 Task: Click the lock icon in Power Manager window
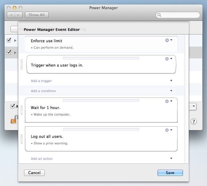14,119
